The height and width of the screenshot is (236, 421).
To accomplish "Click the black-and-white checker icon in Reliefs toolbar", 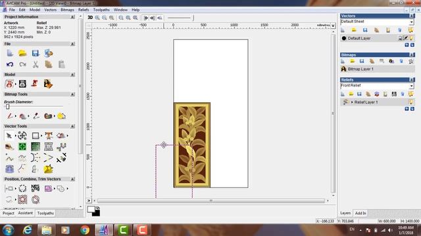I will [x=394, y=94].
